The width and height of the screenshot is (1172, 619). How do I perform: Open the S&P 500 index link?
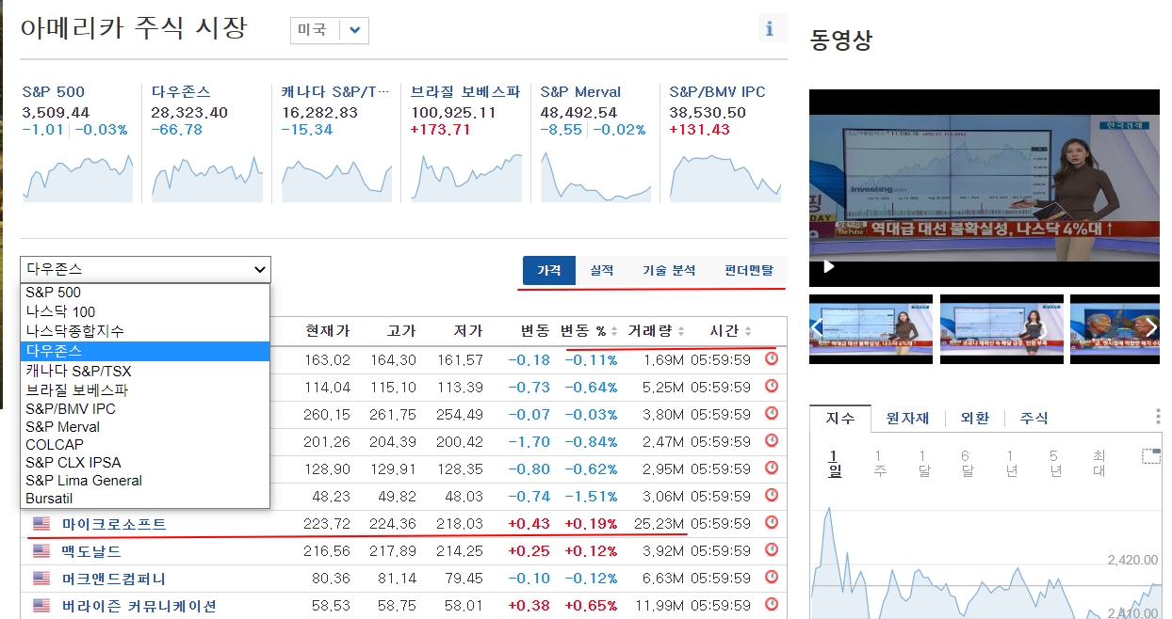pos(54,92)
